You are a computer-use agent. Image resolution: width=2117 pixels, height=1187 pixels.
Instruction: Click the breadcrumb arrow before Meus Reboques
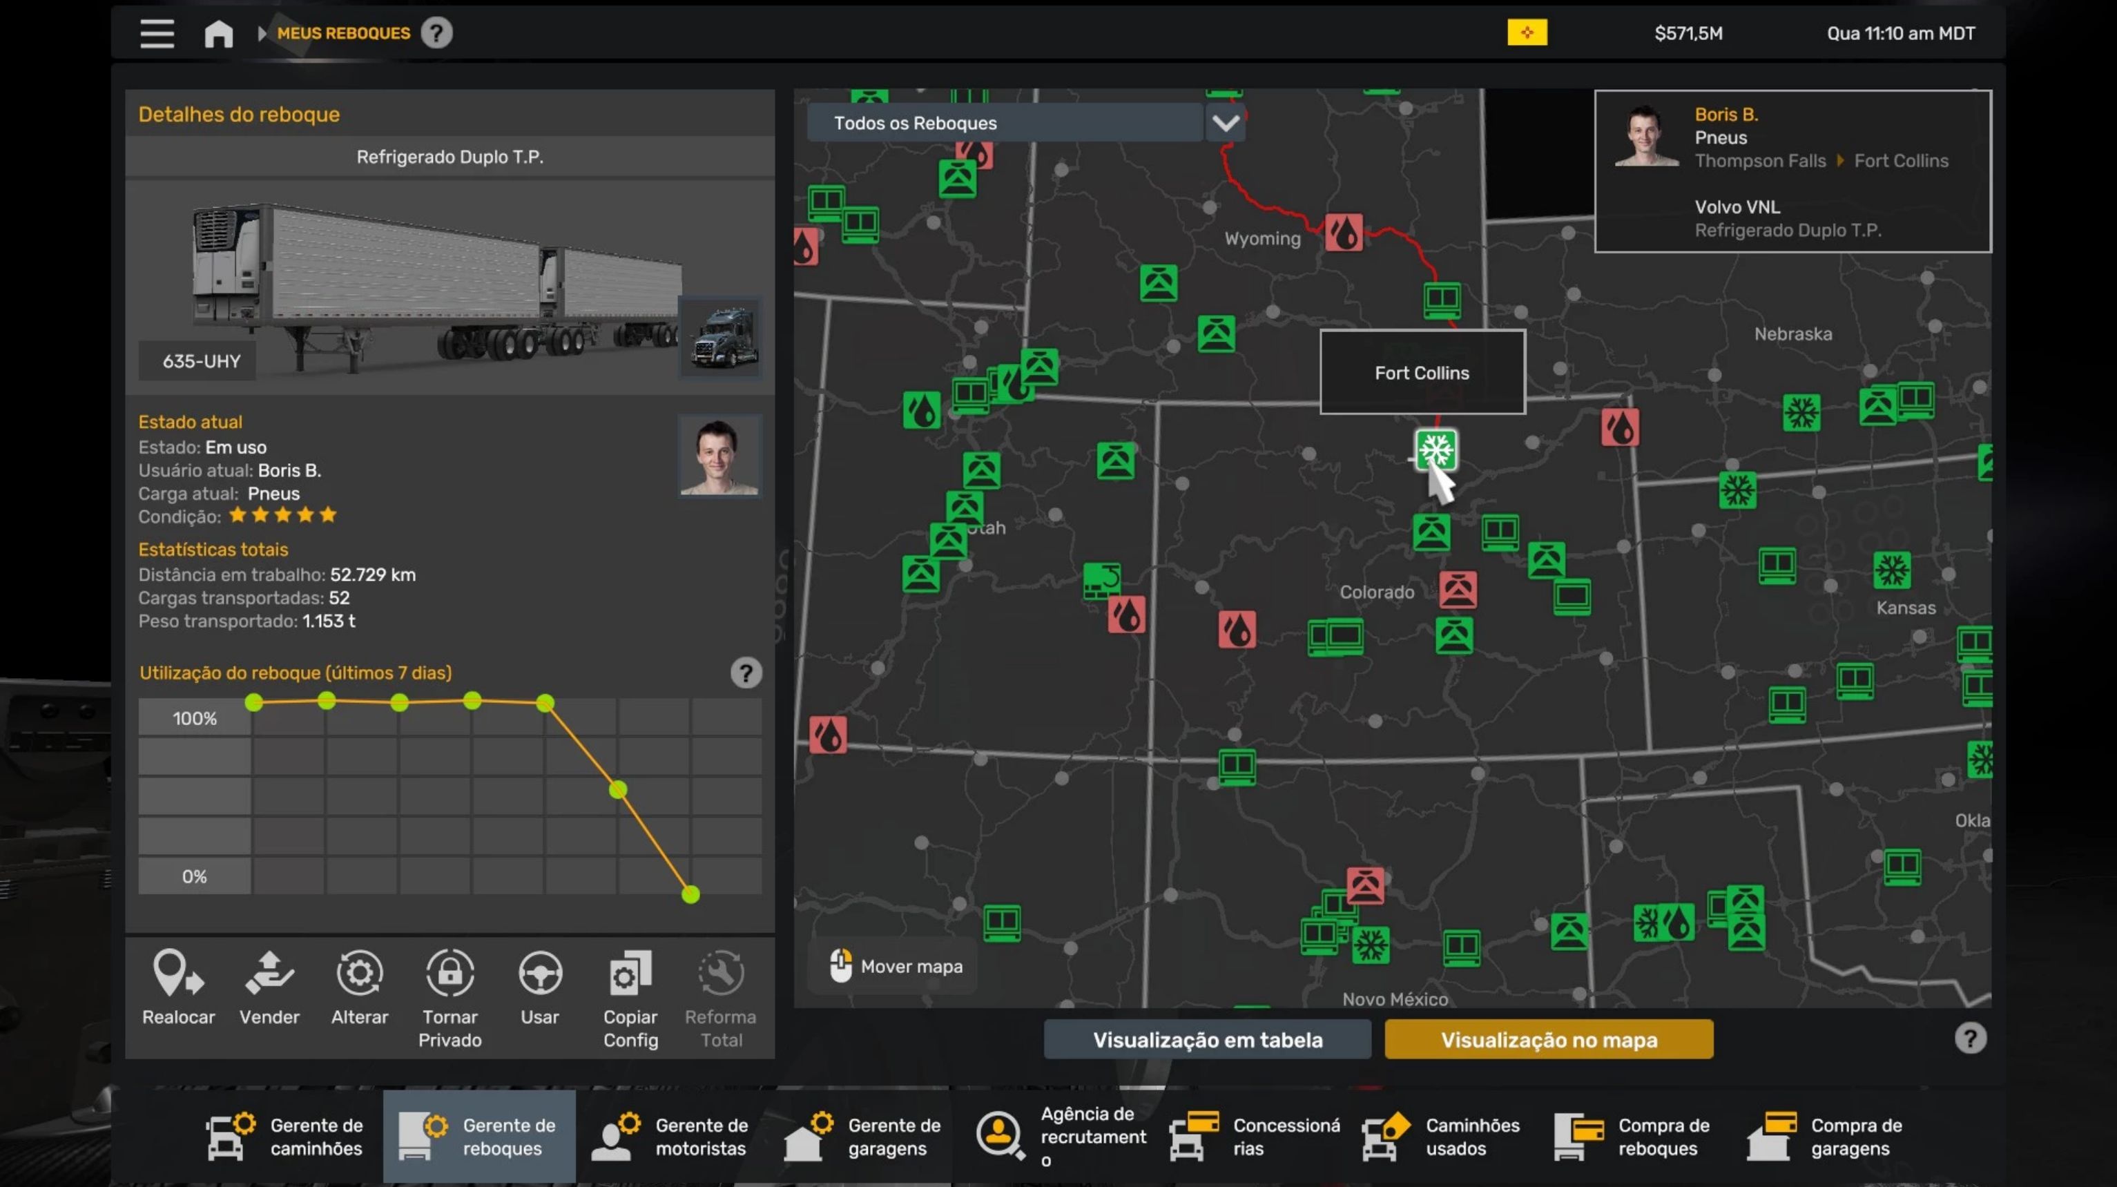[261, 34]
